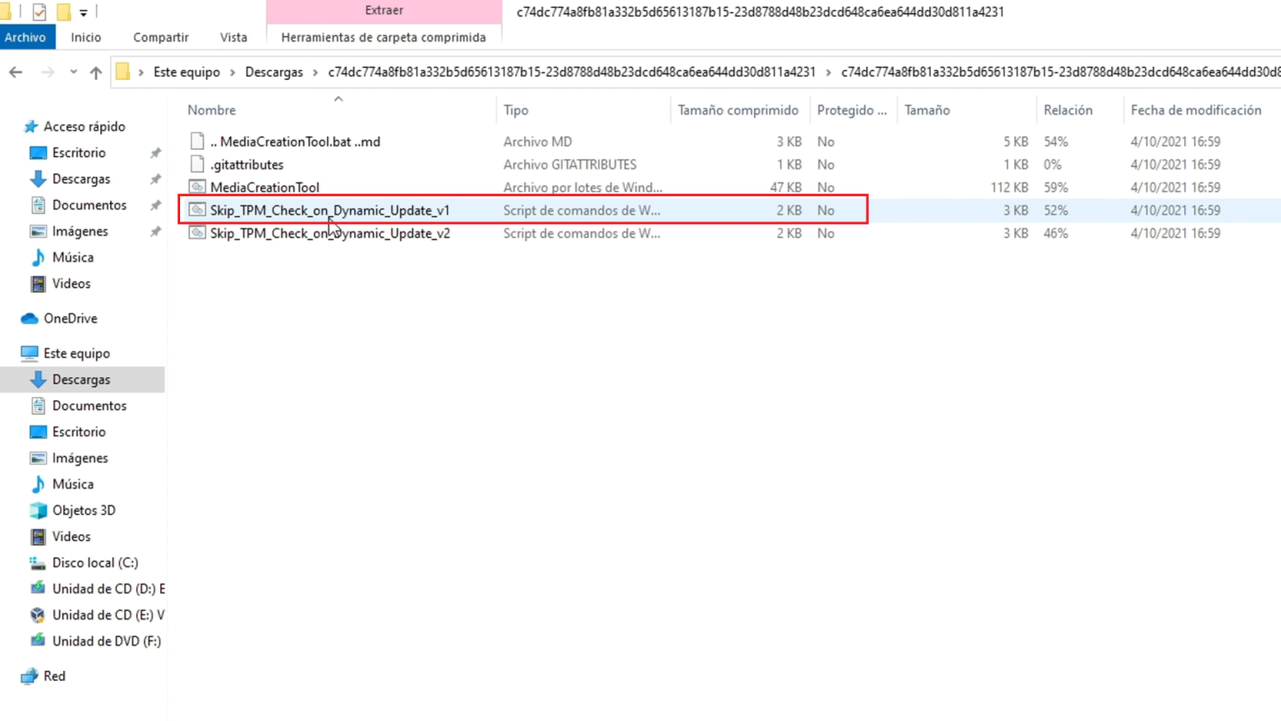Open Herramientas de carpeta comprimida tab
The width and height of the screenshot is (1281, 721).
click(x=384, y=37)
